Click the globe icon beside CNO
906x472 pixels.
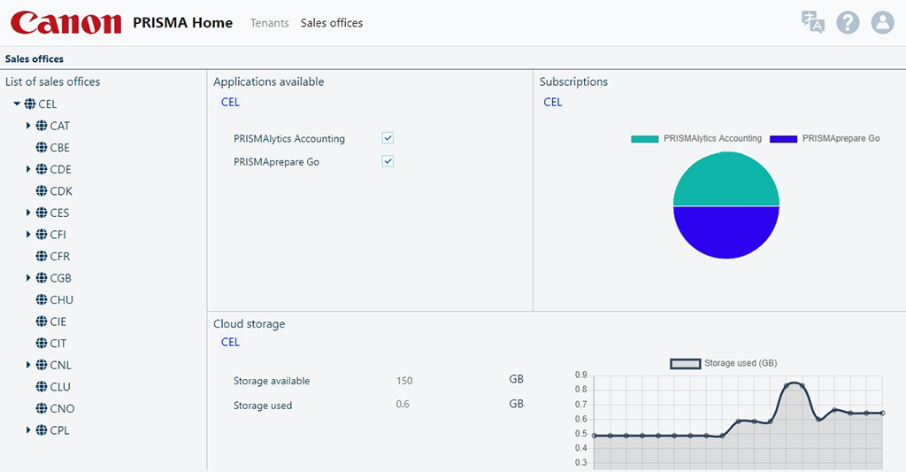click(42, 409)
